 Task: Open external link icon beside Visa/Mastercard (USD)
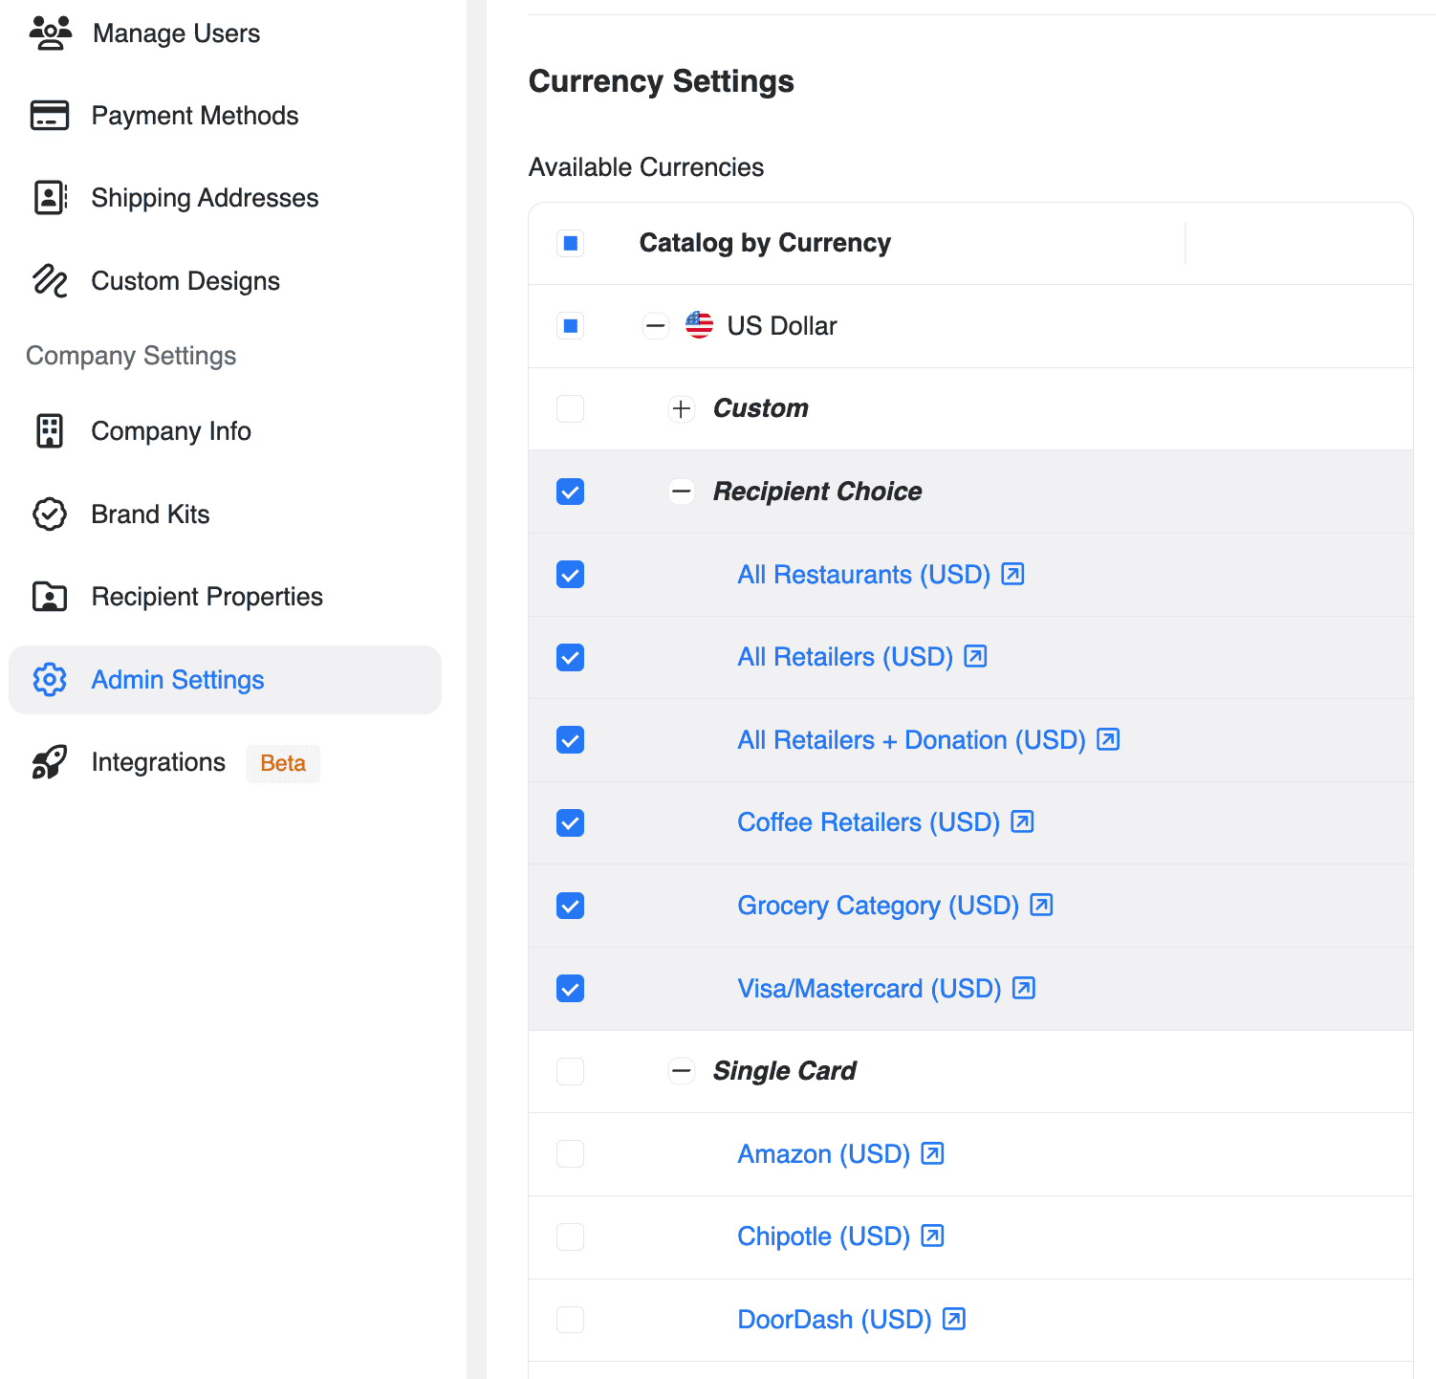point(1024,988)
